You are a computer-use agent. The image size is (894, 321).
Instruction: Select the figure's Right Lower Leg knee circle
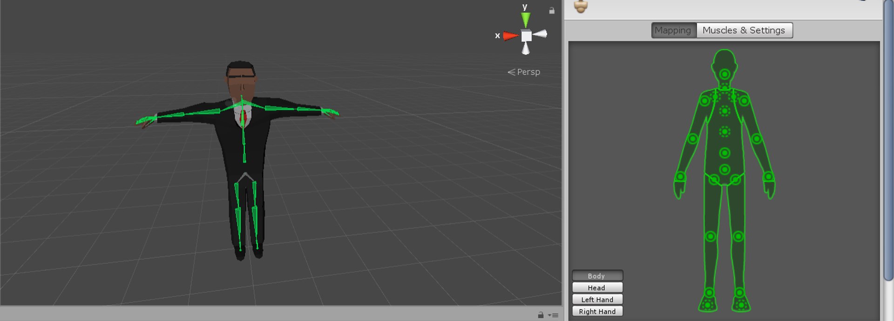coord(711,236)
